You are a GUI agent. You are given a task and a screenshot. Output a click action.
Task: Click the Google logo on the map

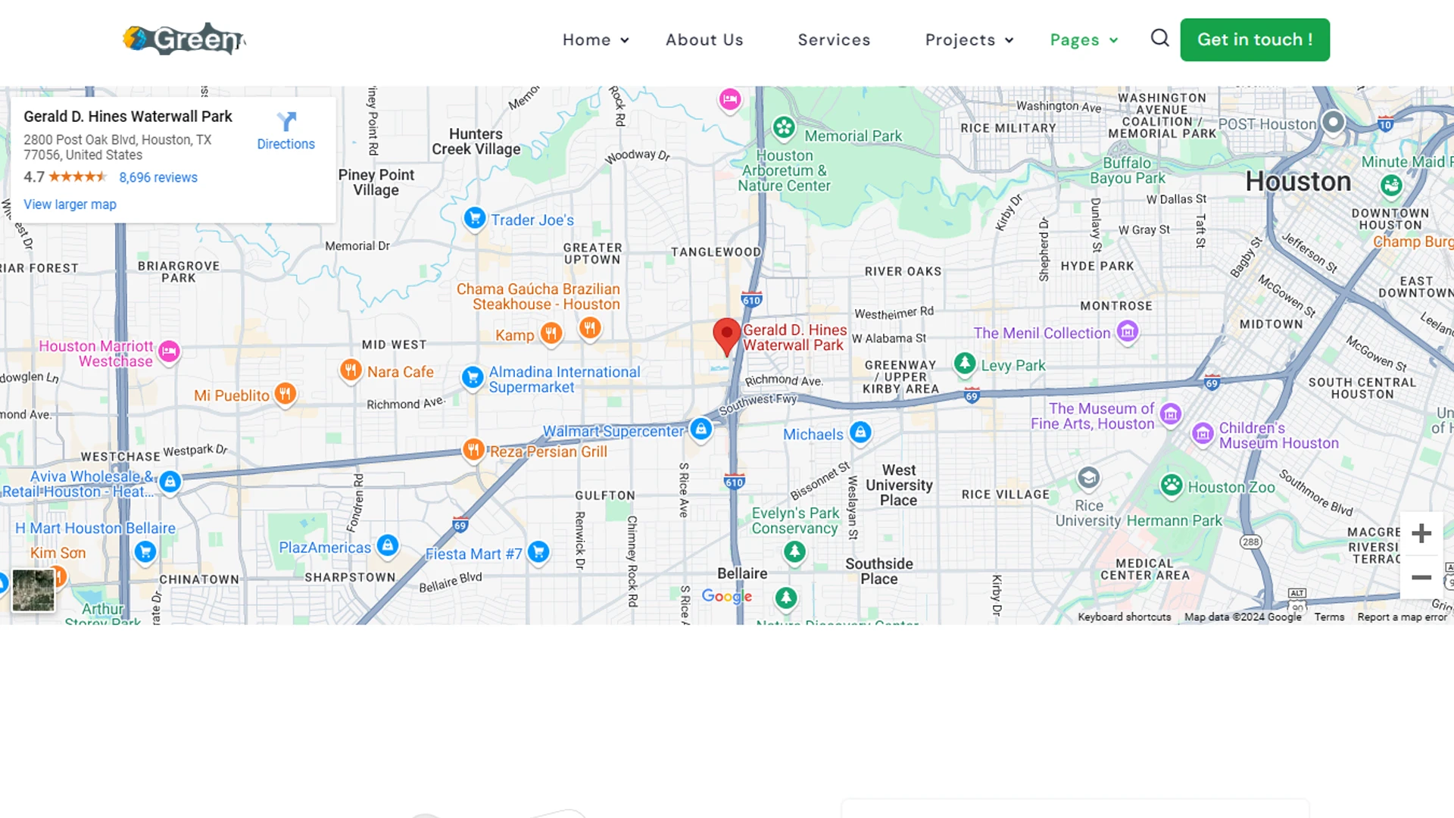tap(727, 596)
